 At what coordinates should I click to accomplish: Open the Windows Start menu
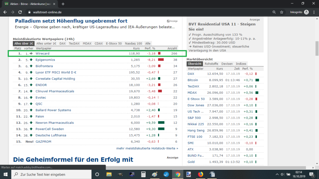tap(6, 174)
